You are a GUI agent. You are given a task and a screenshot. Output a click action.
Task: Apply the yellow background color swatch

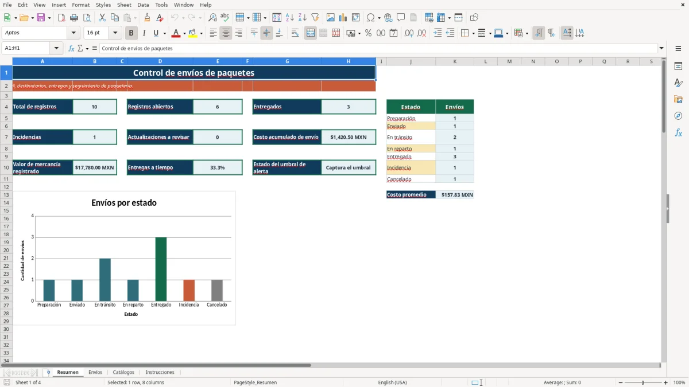point(193,33)
